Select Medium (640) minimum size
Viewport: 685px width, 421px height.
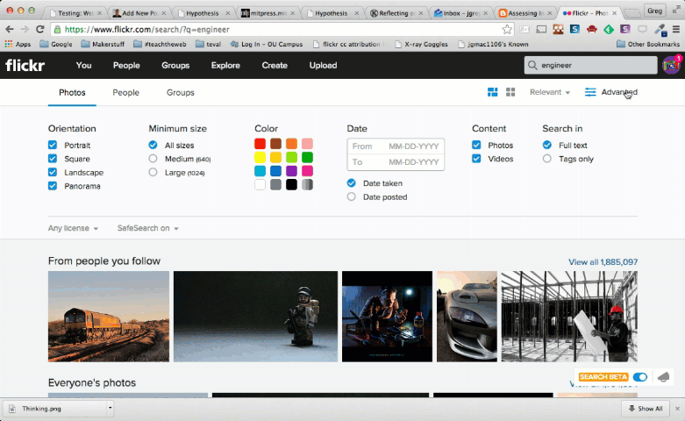(153, 159)
